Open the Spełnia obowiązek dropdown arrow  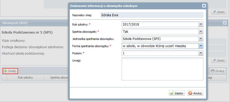pyautogui.click(x=201, y=31)
